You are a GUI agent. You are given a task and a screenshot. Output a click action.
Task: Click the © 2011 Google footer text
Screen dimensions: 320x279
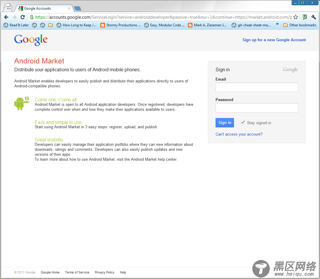click(25, 272)
